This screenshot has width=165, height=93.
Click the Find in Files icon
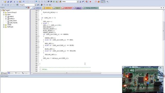click(60, 2)
